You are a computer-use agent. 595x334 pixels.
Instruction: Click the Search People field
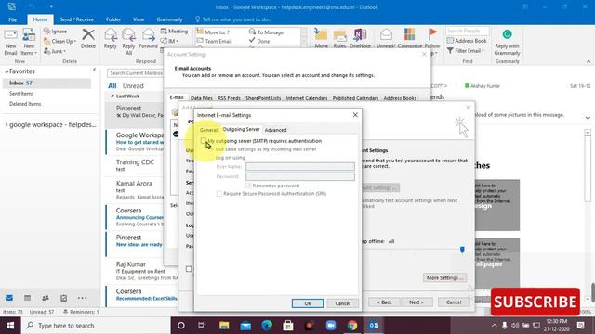(468, 31)
